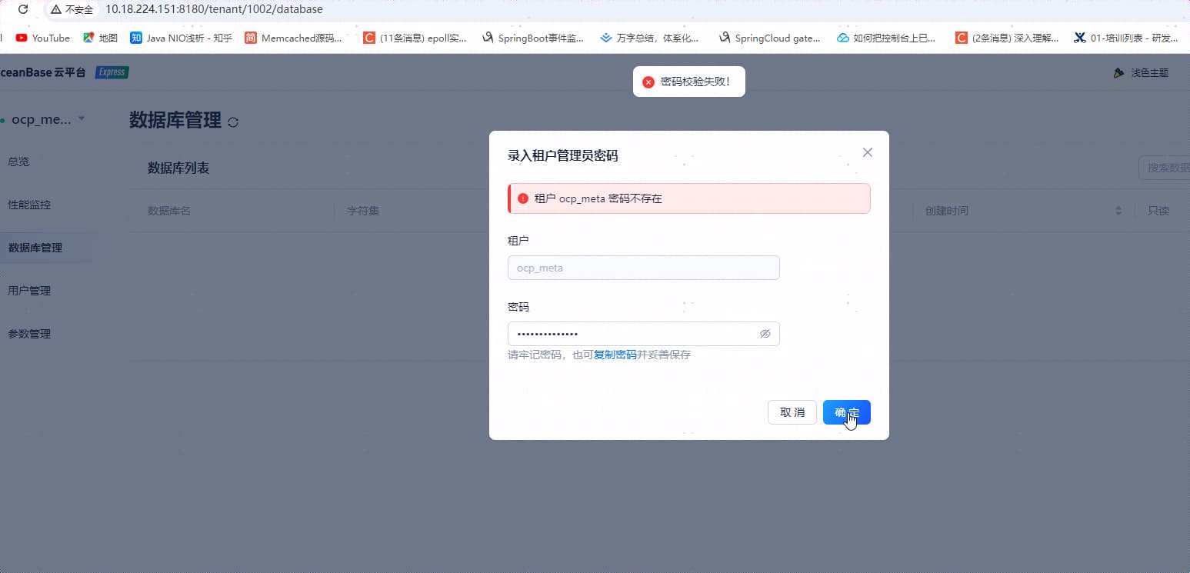Open the SpringCloud gate bookmark
The width and height of the screenshot is (1190, 573).
pos(769,38)
